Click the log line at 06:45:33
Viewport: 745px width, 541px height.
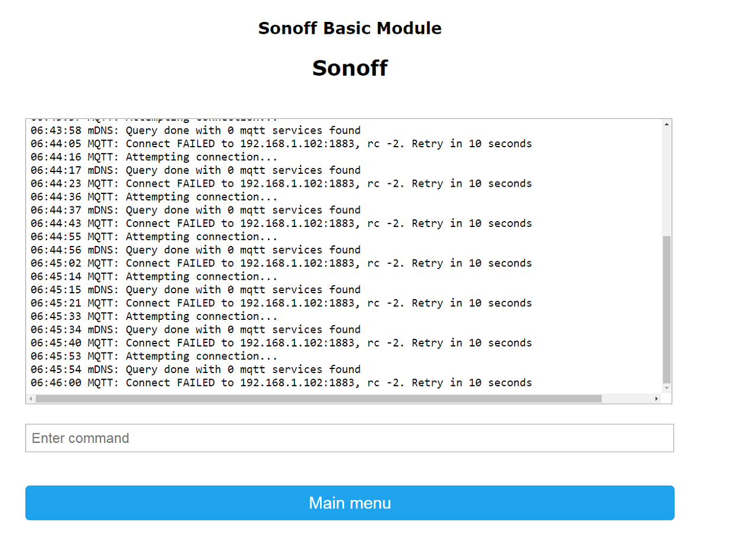point(154,316)
